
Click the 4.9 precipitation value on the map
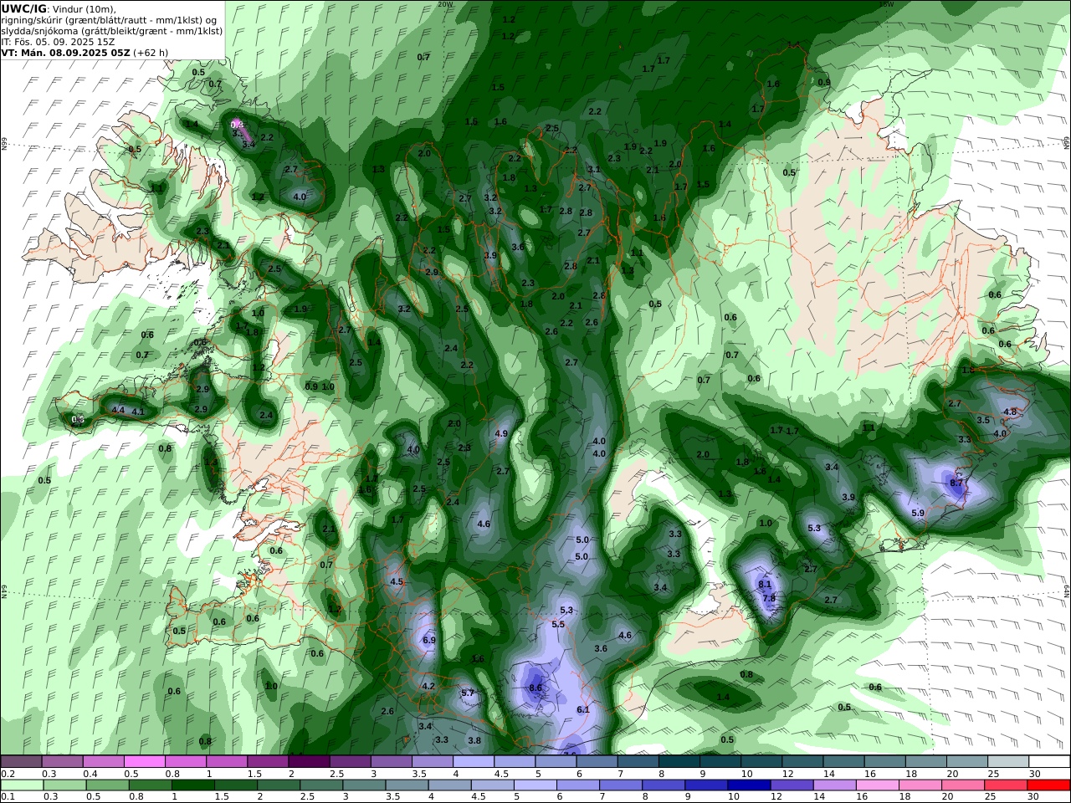pyautogui.click(x=501, y=433)
